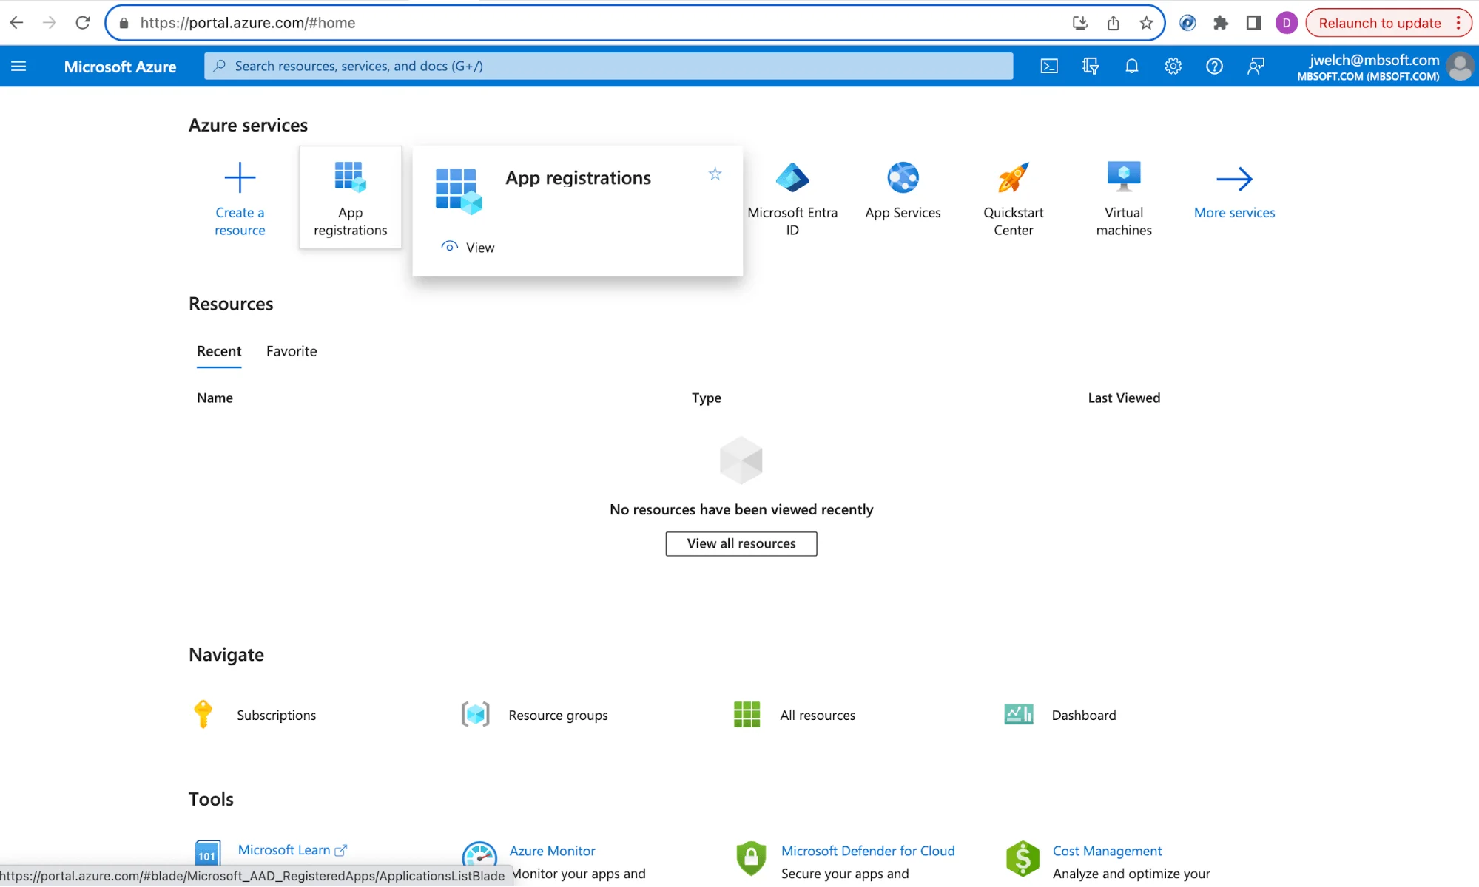Viewport: 1479px width, 887px height.
Task: Click the install app icon in address bar
Action: click(x=1080, y=23)
